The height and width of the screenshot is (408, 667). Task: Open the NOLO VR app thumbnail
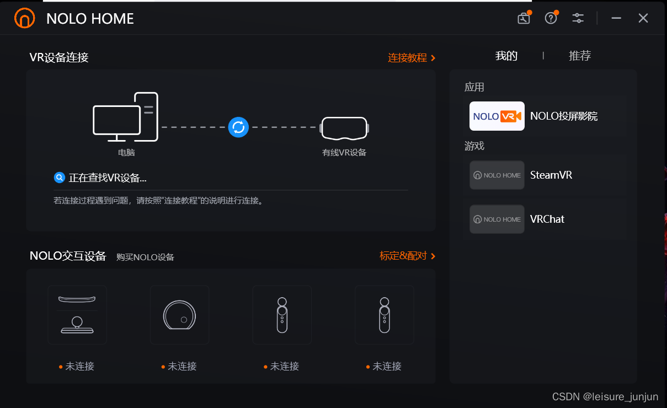tap(497, 116)
